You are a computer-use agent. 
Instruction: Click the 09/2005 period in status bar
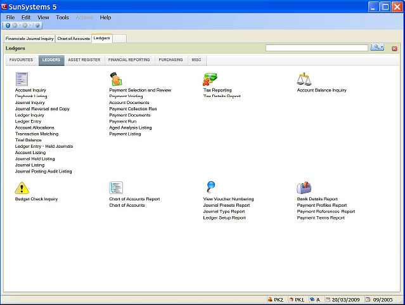click(x=383, y=300)
